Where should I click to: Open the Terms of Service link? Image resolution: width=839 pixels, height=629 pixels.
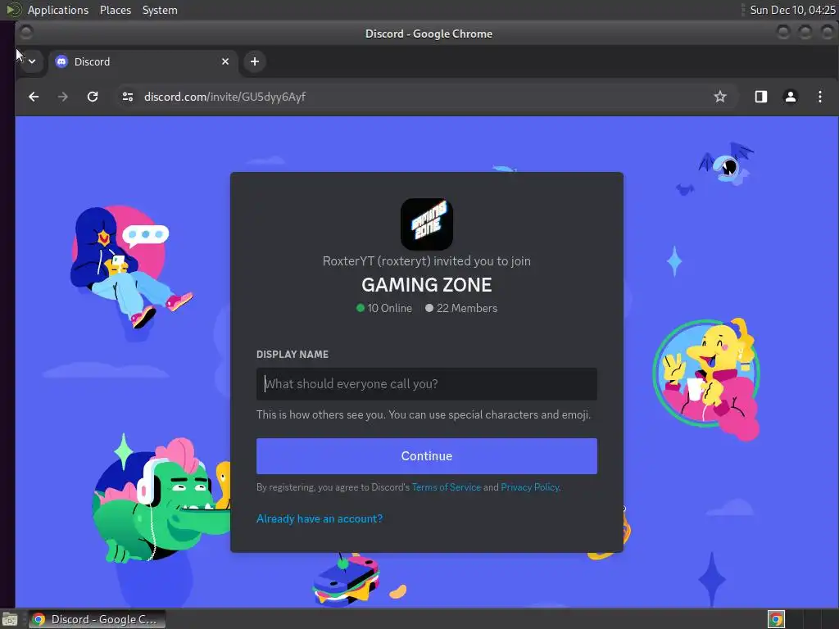click(447, 487)
